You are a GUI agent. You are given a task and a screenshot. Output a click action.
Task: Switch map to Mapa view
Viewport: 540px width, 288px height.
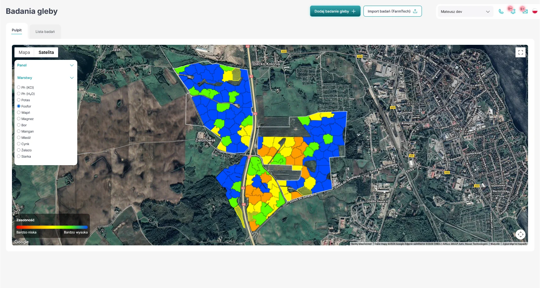(x=24, y=52)
